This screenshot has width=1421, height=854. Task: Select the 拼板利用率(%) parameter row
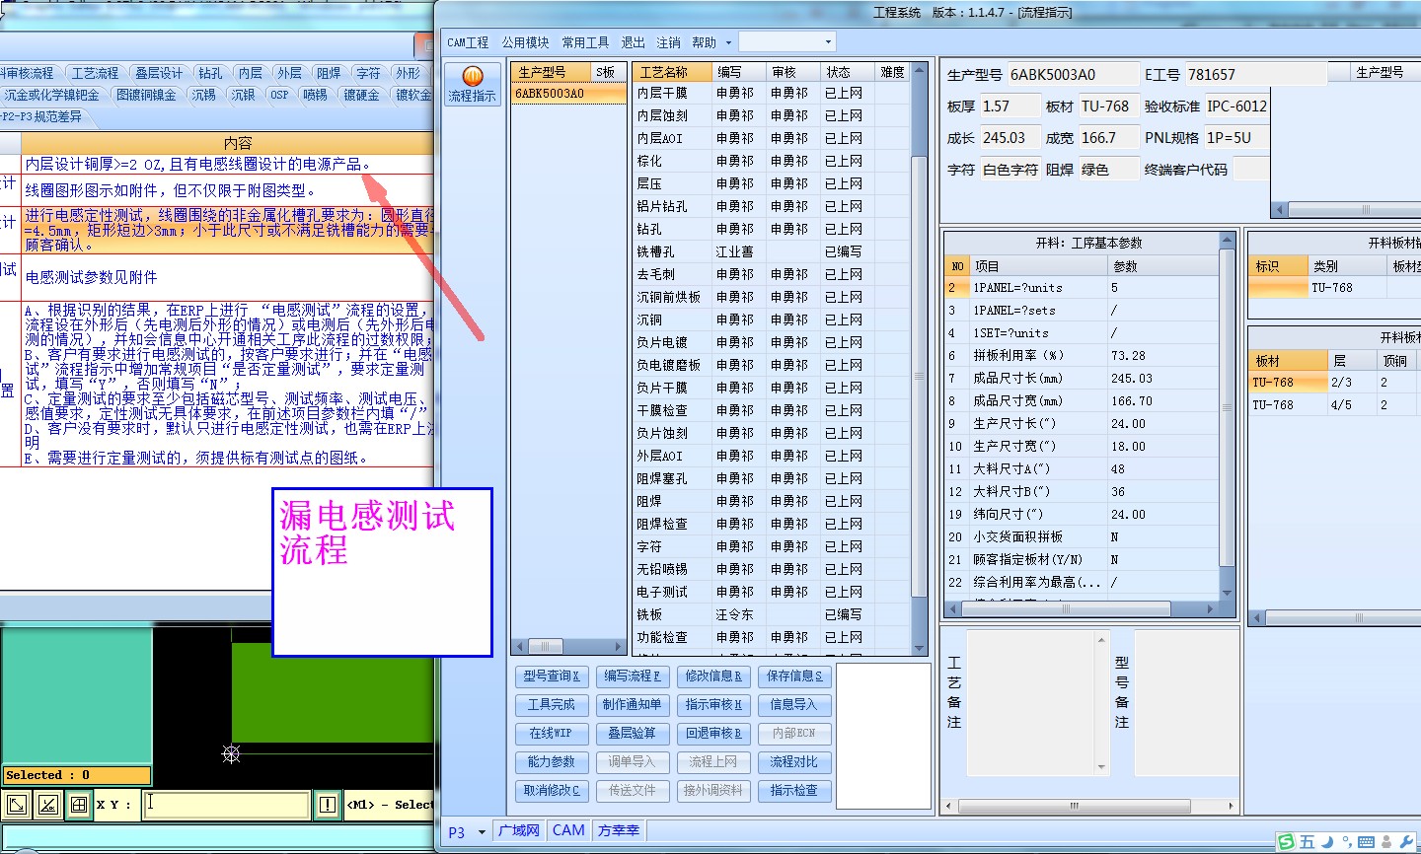[x=1082, y=355]
